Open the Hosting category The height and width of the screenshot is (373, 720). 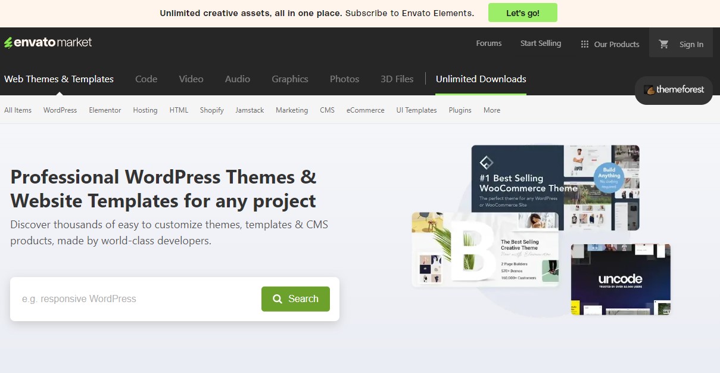pyautogui.click(x=145, y=110)
